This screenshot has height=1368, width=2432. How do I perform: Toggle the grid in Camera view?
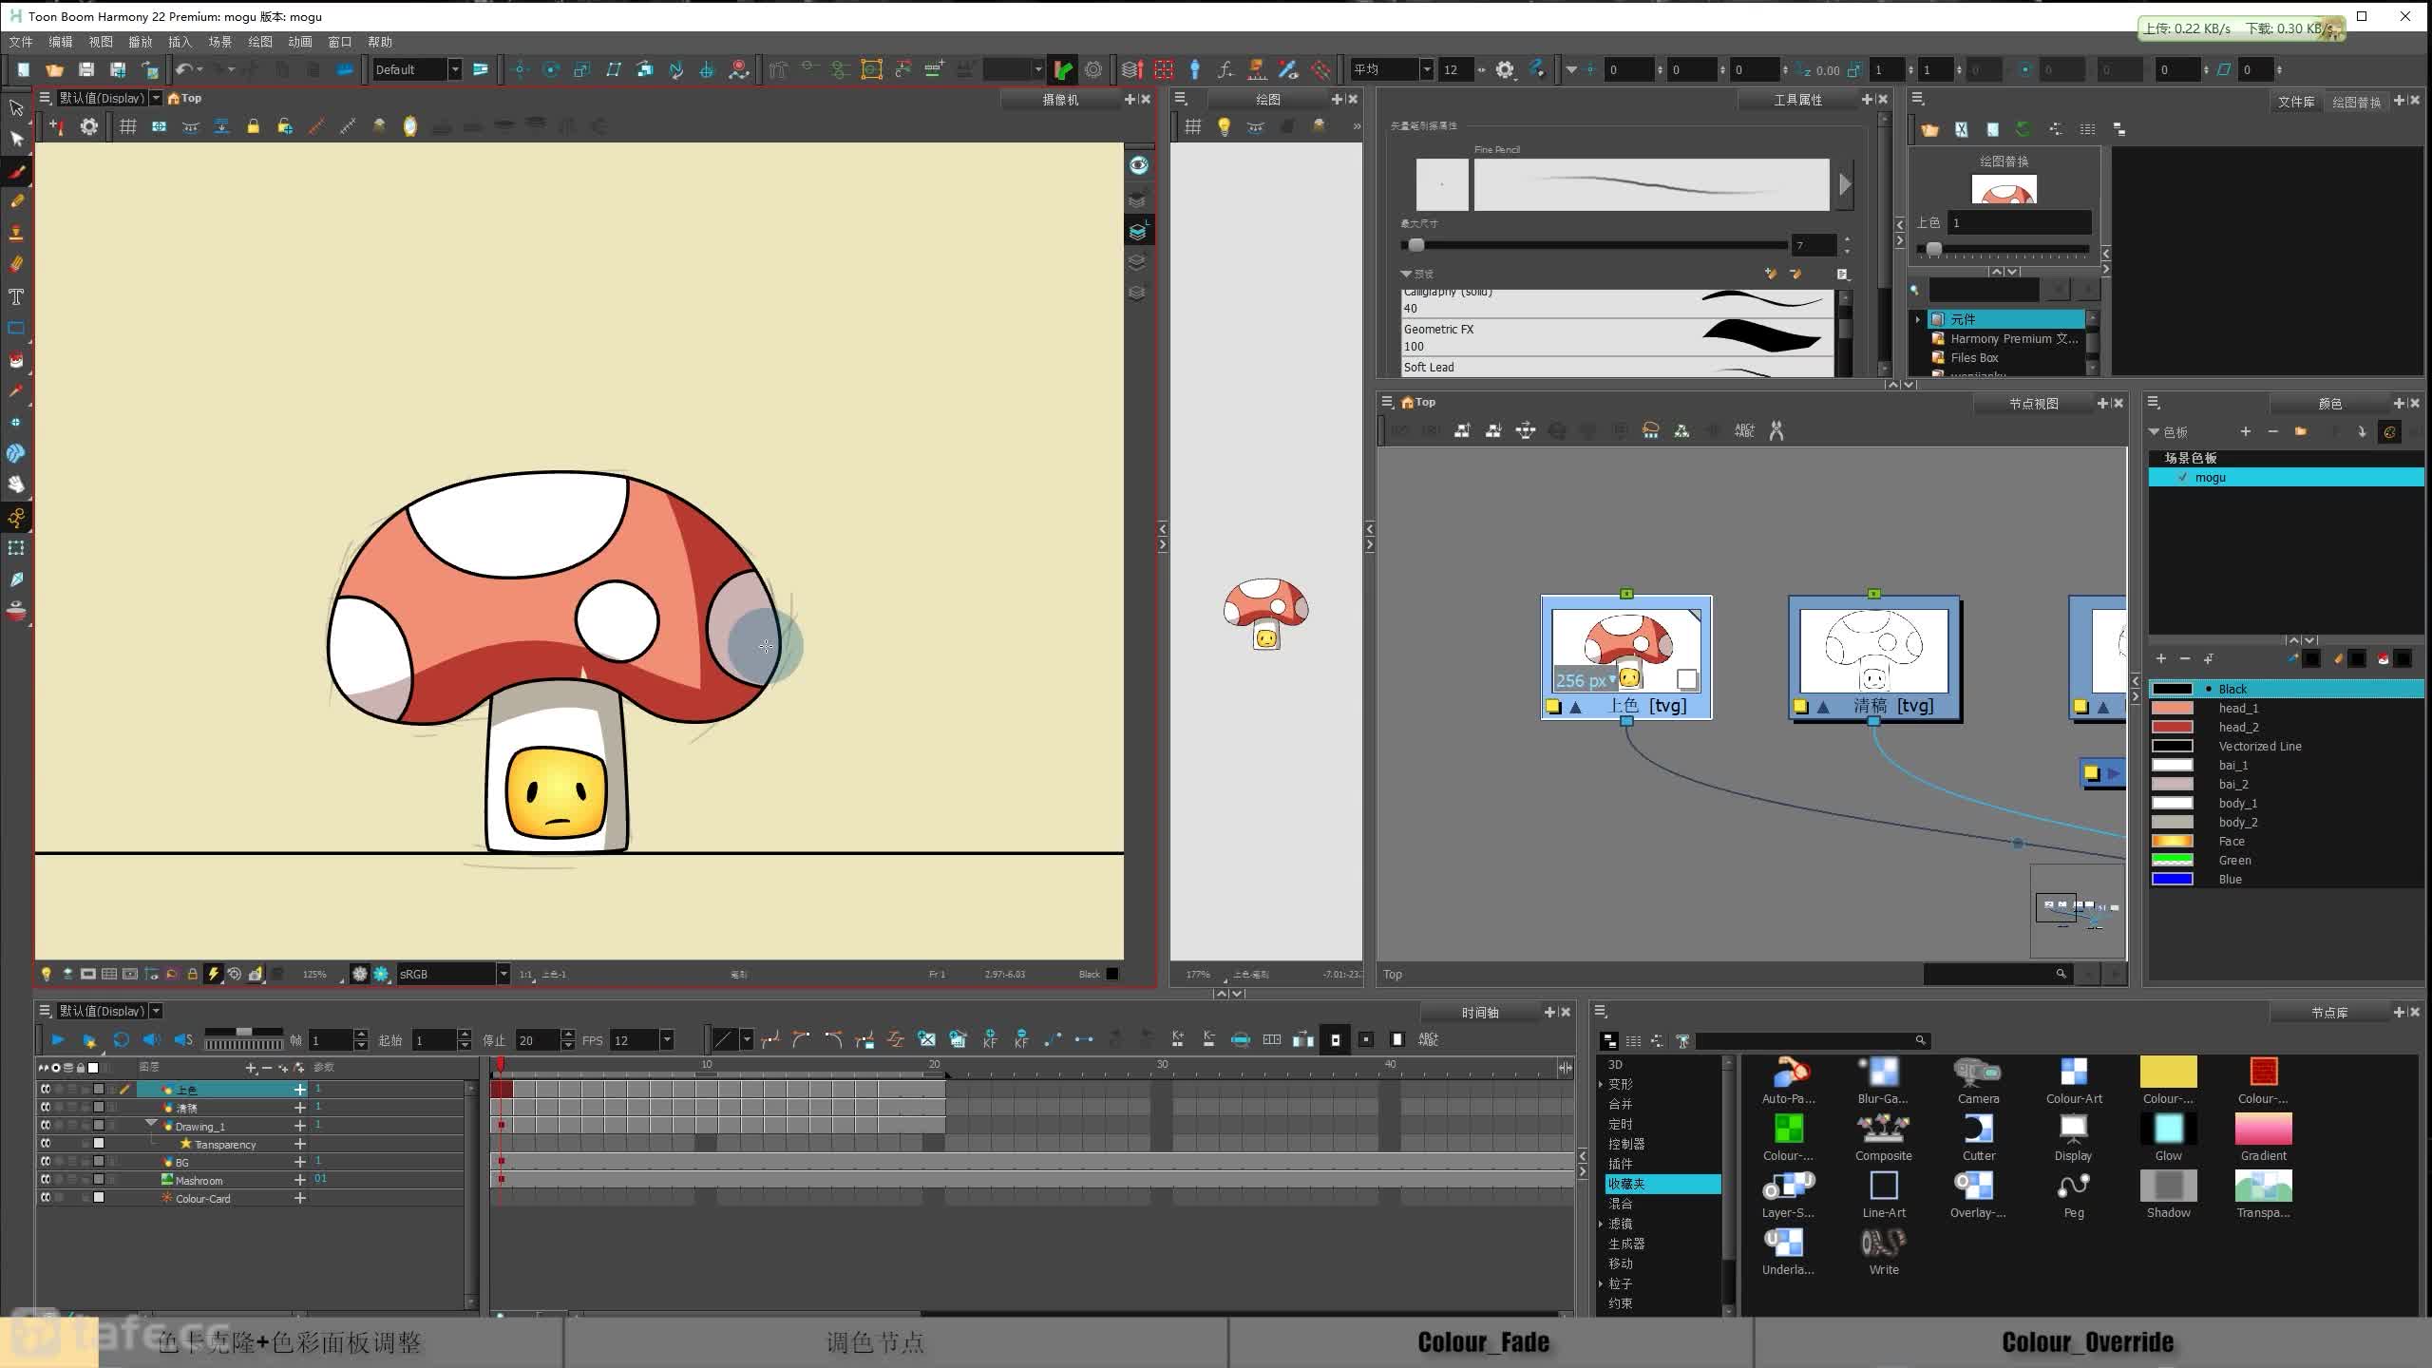coord(127,126)
